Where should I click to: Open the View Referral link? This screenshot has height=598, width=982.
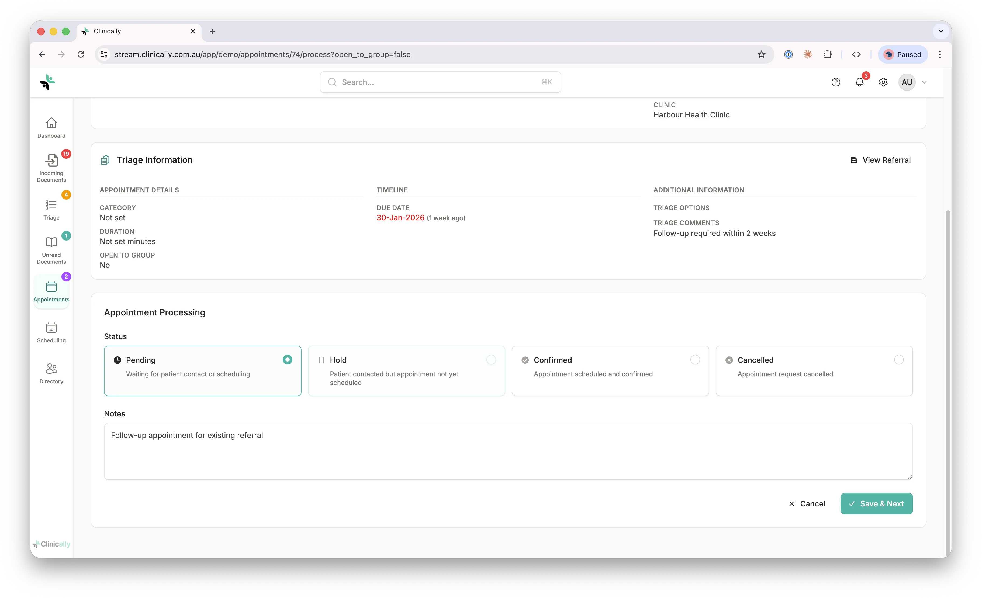click(880, 160)
